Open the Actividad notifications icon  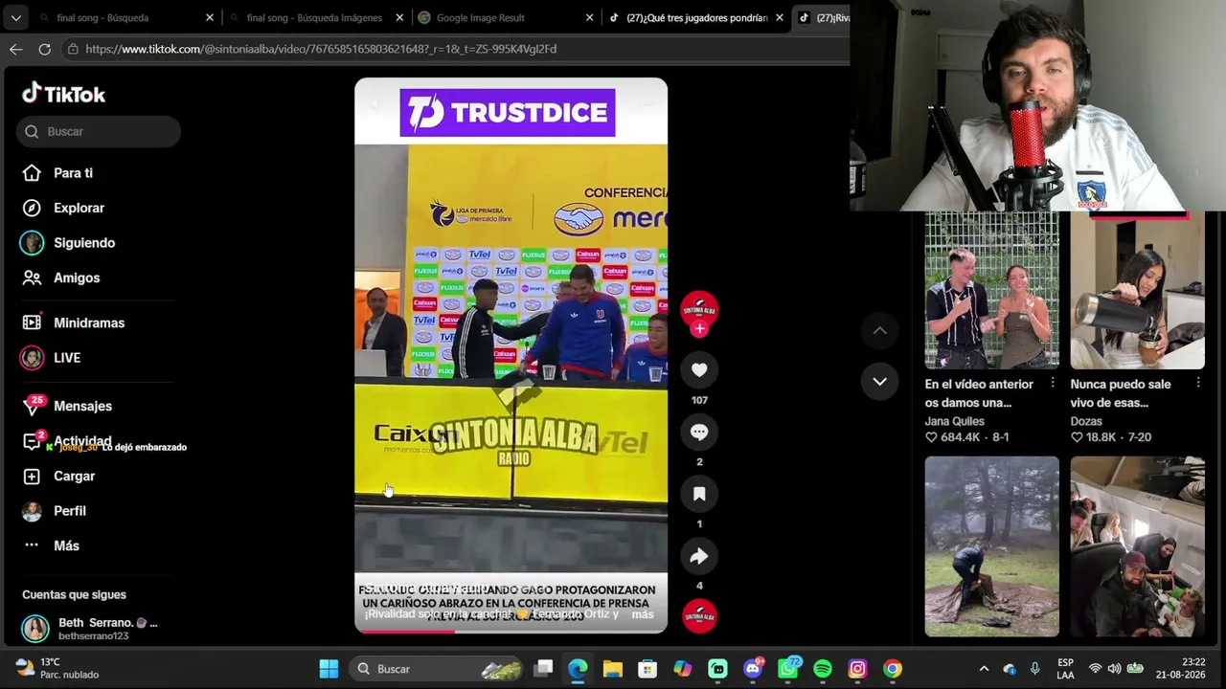[x=32, y=441]
